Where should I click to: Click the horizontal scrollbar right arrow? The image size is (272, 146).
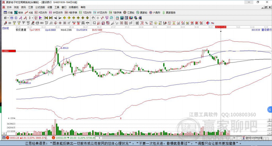pos(234,138)
